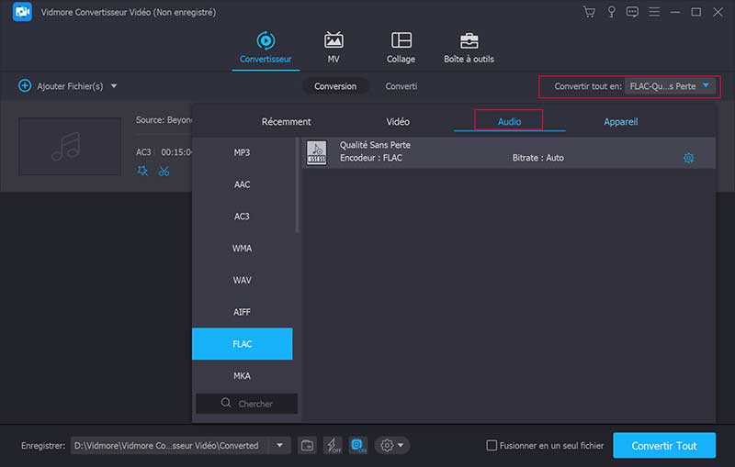The height and width of the screenshot is (467, 735).
Task: Open the save path dropdown arrow
Action: tap(280, 446)
